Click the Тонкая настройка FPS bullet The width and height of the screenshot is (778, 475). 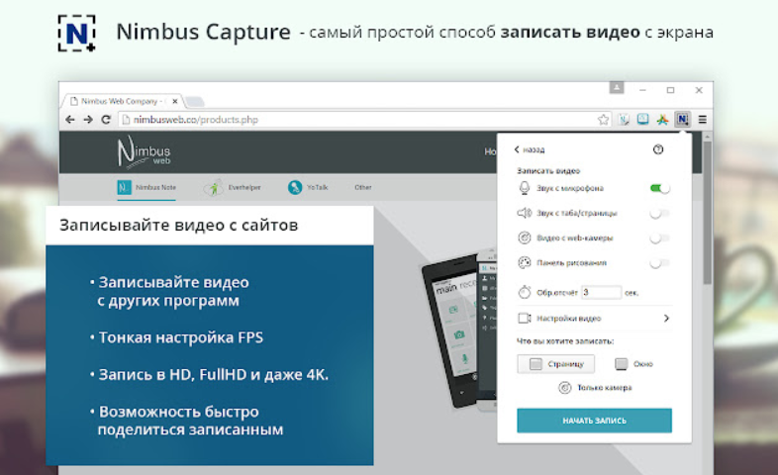point(177,337)
